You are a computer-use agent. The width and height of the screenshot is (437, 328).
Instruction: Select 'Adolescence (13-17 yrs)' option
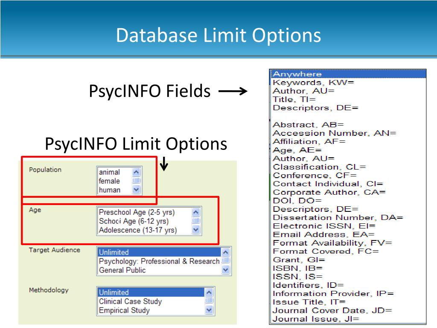[138, 230]
